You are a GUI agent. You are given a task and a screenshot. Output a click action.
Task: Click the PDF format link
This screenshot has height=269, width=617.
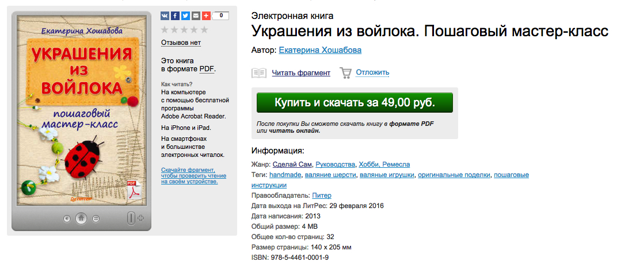207,69
